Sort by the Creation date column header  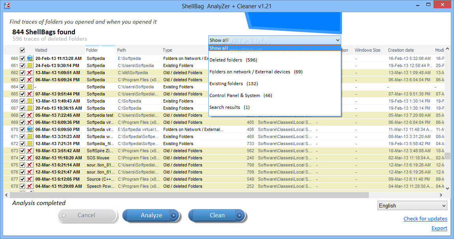(410, 50)
